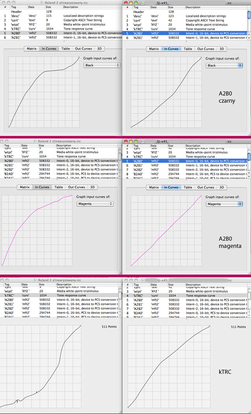Select 'A2B0' row in Roland window showing 511 Points
Viewport: 251px width, 414px height.
(x=59, y=300)
